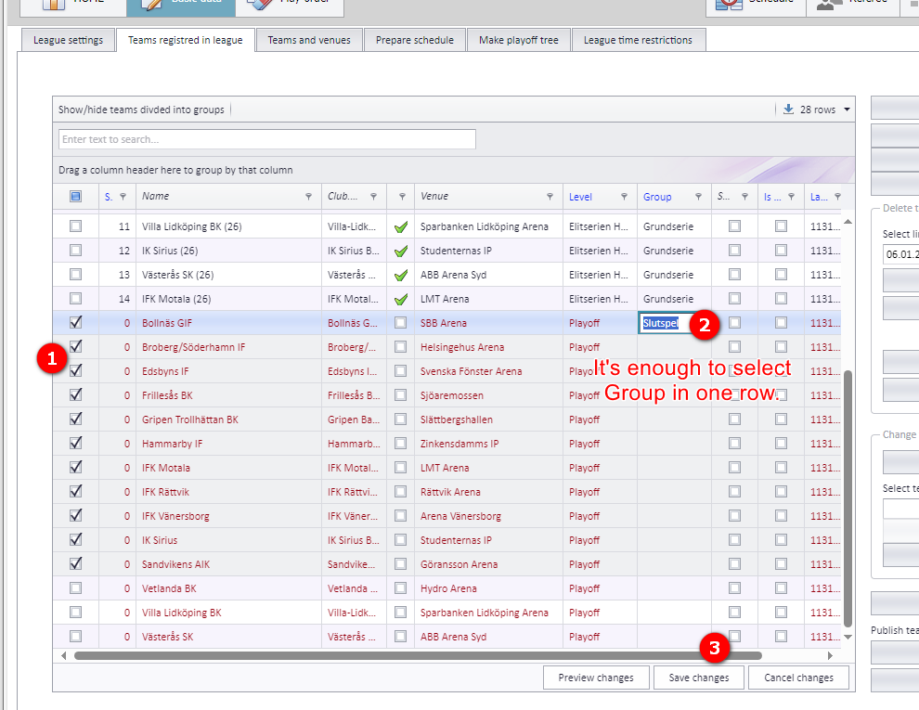
Task: Toggle venue-confirmed checkbox in IFK Rättvik row
Action: click(x=400, y=492)
